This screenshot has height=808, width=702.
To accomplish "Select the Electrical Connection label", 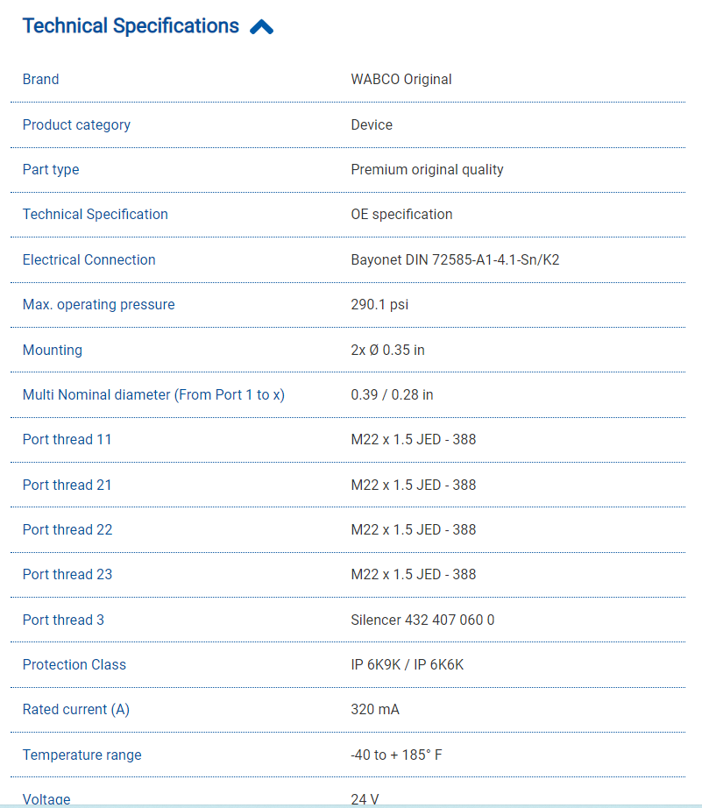I will coord(89,260).
